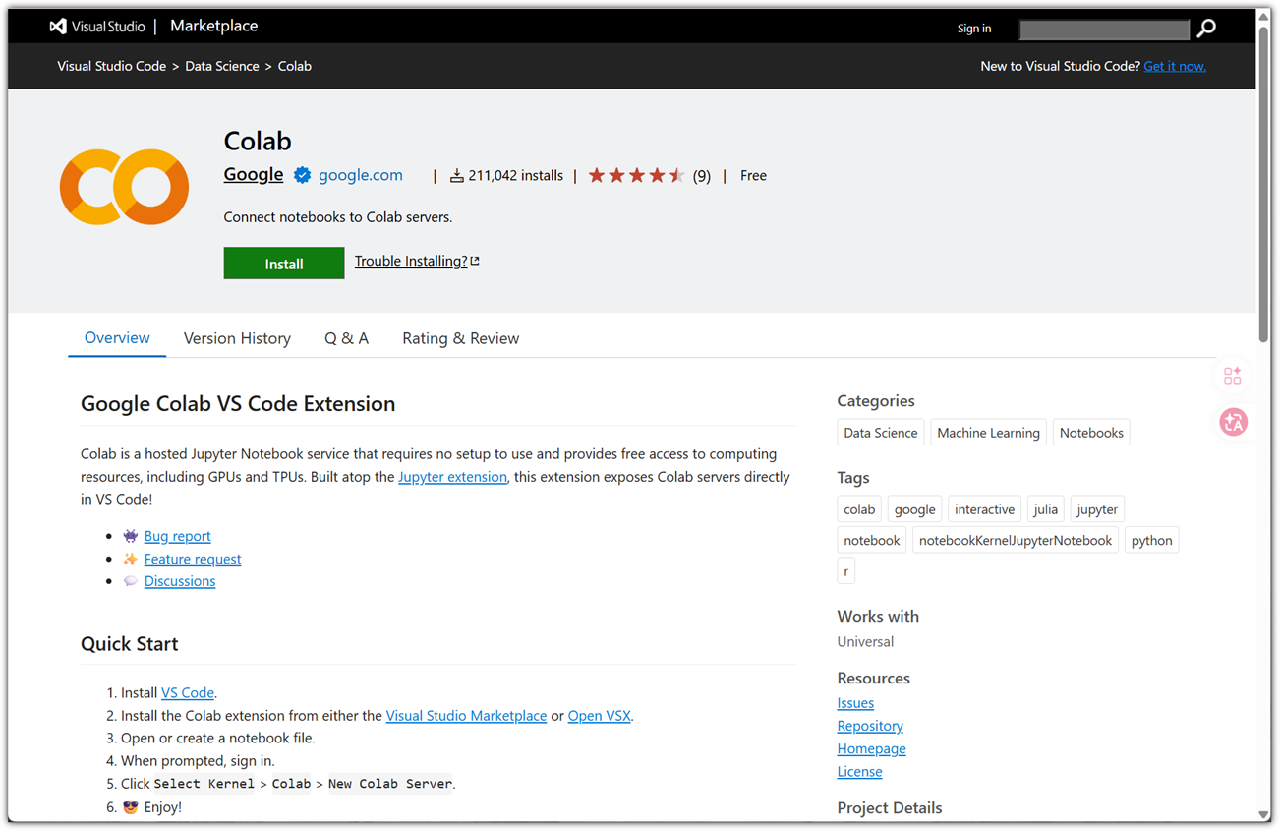
Task: Switch to the Version History tab
Action: [x=237, y=338]
